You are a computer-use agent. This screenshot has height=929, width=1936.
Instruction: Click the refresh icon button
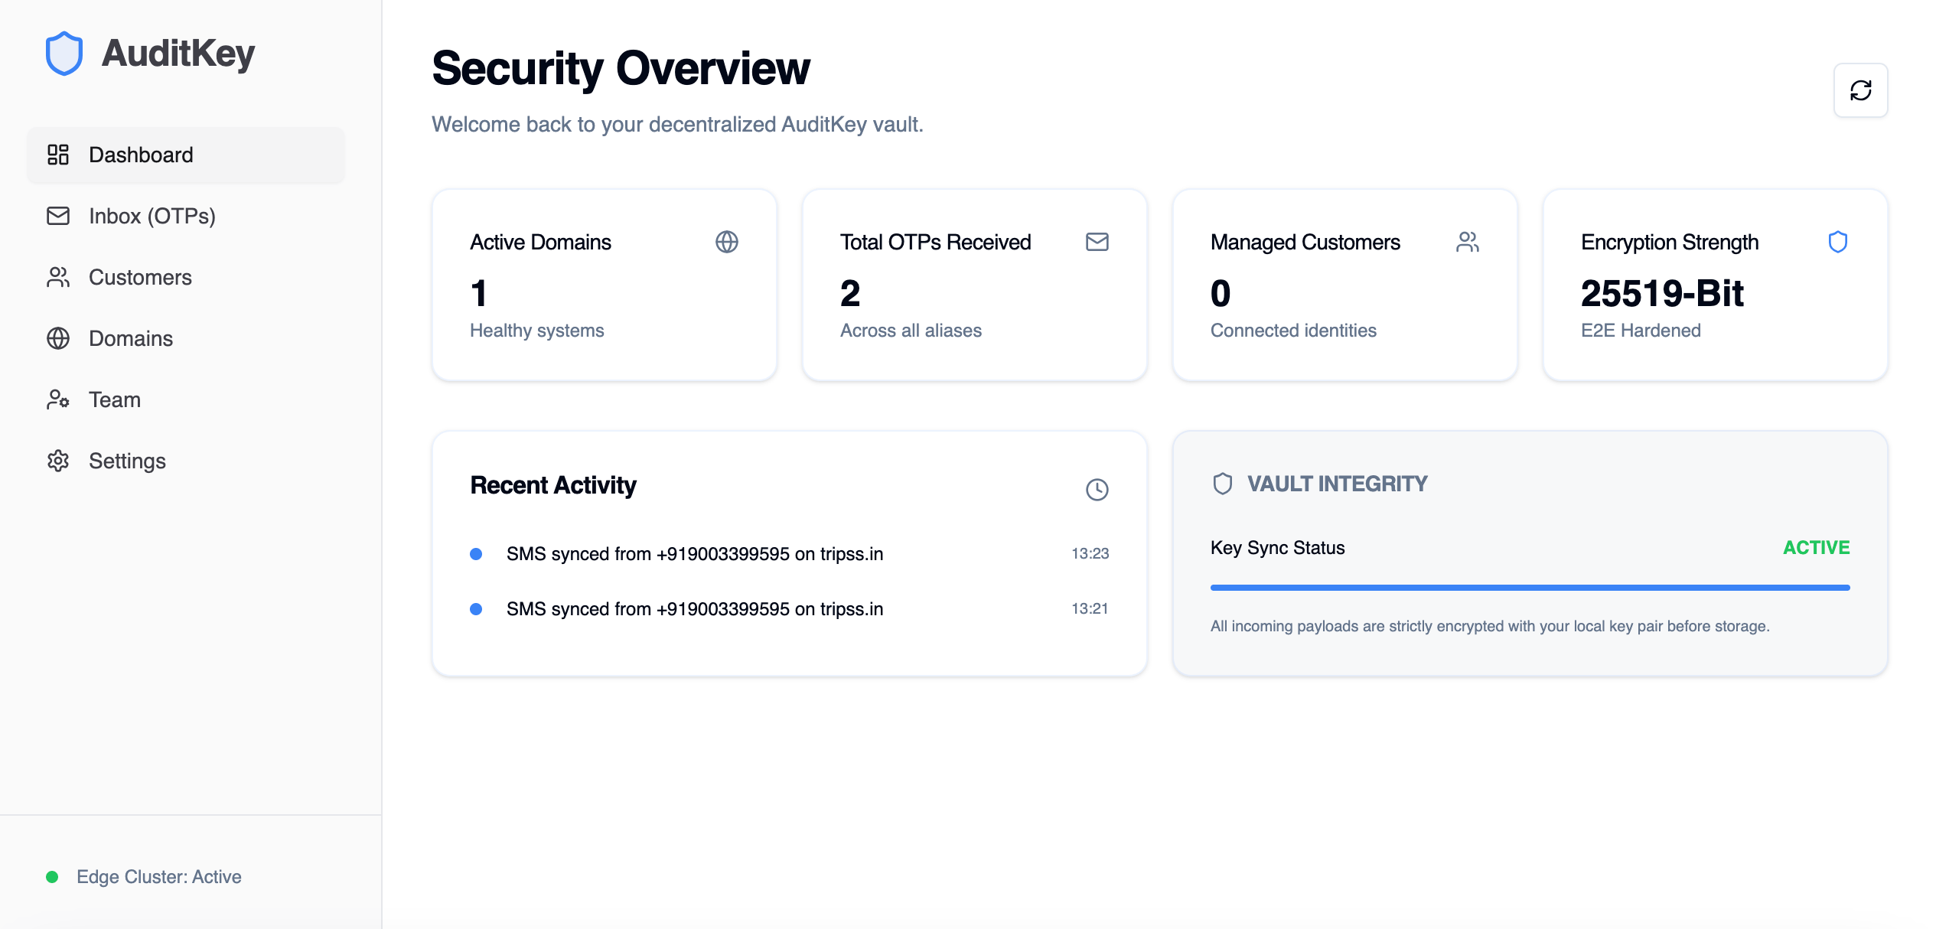click(x=1860, y=90)
